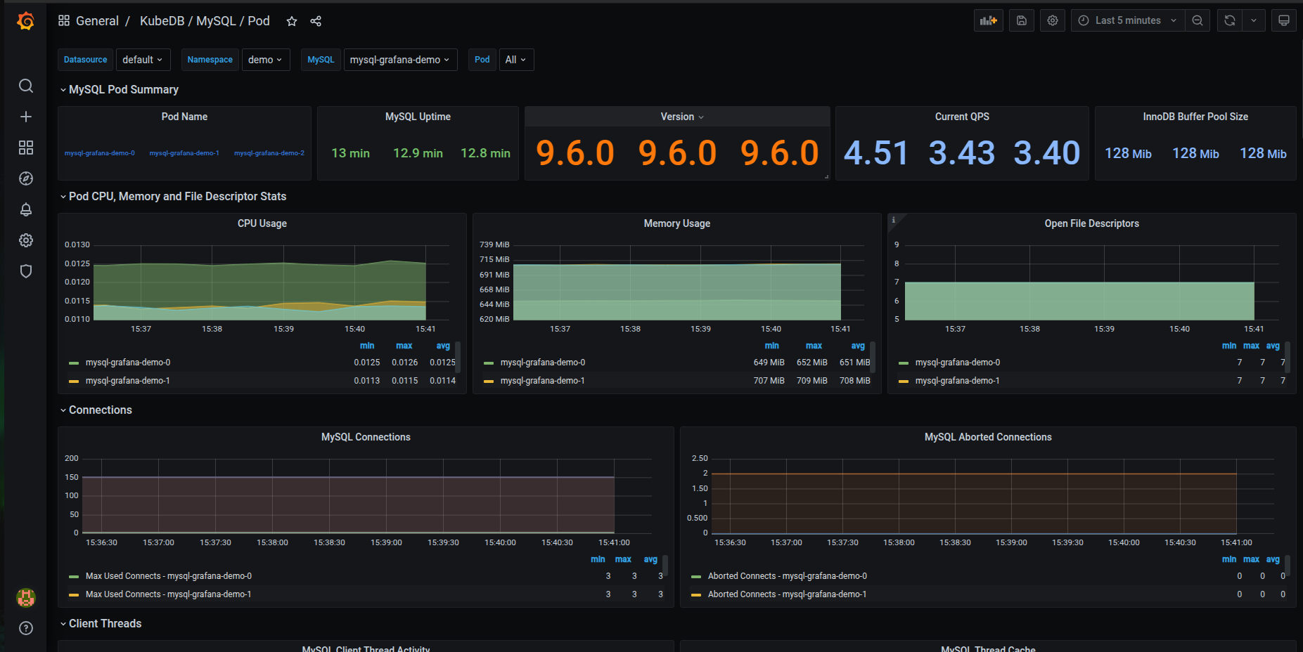Open the Server Admin shield icon
Viewport: 1303px width, 652px height.
click(26, 271)
